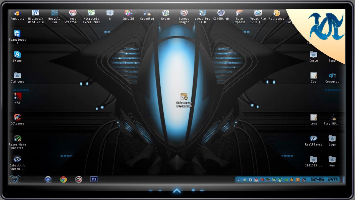Click the Java tray icon
This screenshot has height=200, width=355.
coord(298,180)
